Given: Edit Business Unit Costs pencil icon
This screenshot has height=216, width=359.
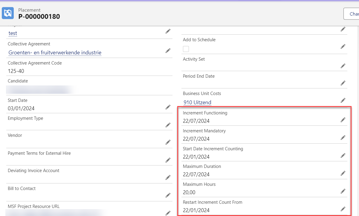Looking at the screenshot, I should [343, 100].
